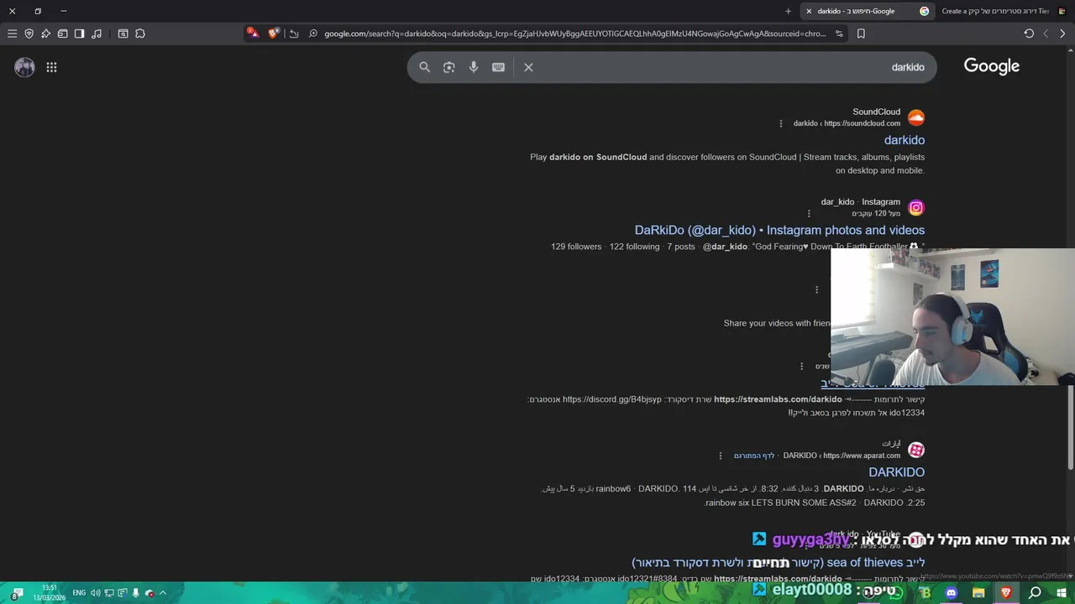This screenshot has height=604, width=1075.
Task: Click the ENG language indicator in tray
Action: click(x=79, y=593)
